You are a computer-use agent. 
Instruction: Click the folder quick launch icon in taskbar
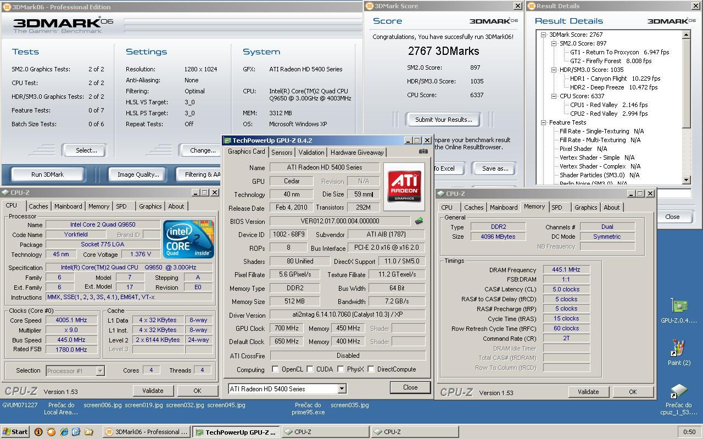(89, 432)
